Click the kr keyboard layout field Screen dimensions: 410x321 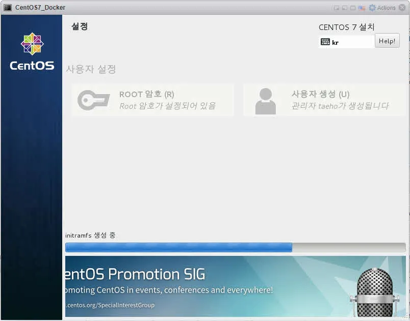[x=352, y=42]
